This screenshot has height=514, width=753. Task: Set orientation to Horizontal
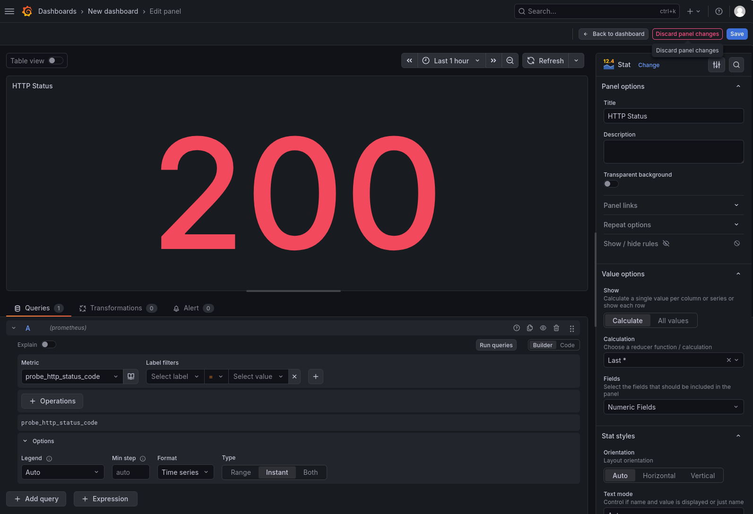[659, 475]
